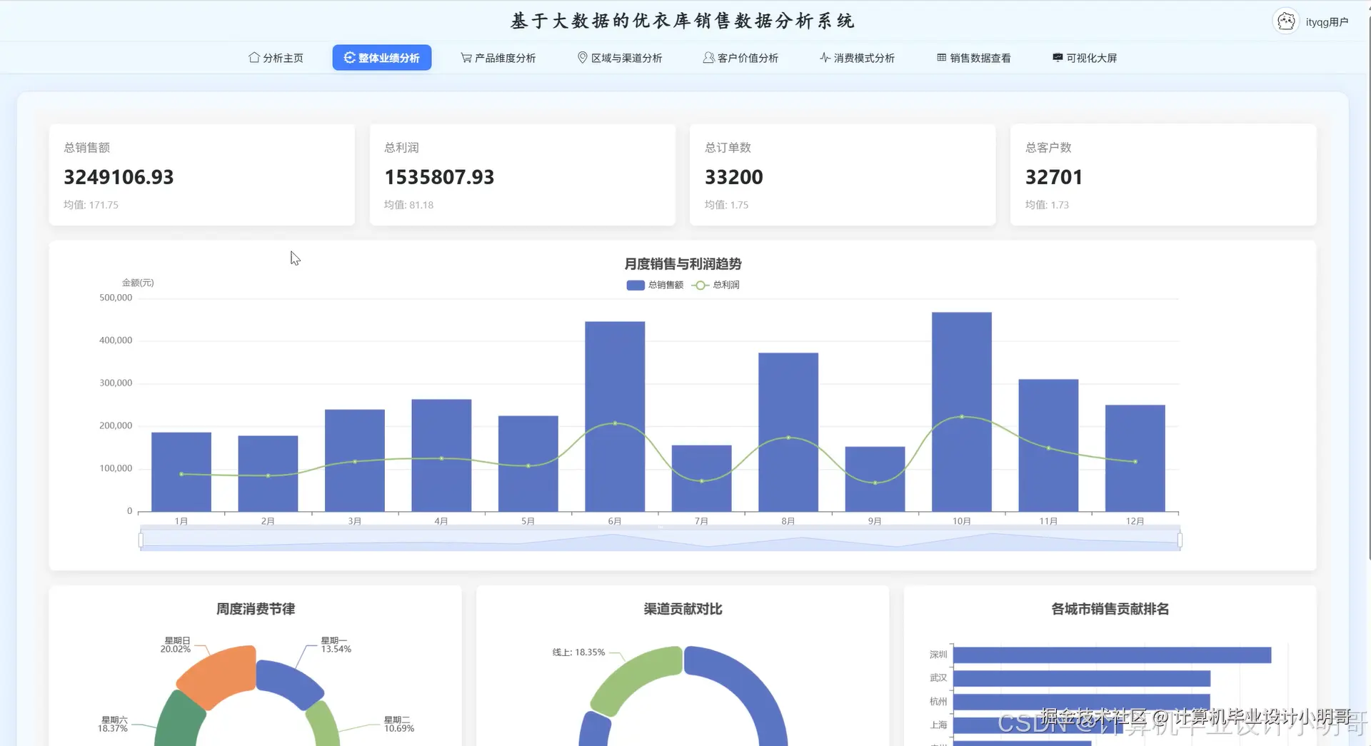Click the left handle of the chart zoom slider
Screen dimensions: 1371x746
coord(141,540)
